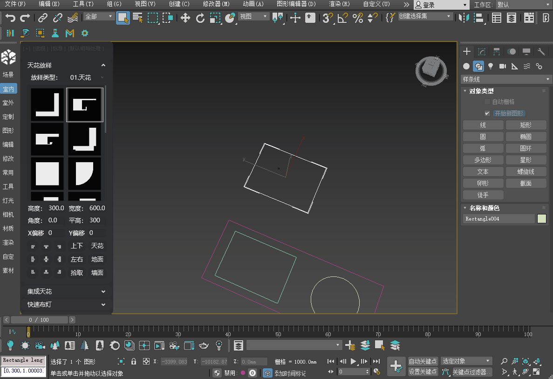
Task: Open the 文件(F) menu
Action: click(x=15, y=4)
